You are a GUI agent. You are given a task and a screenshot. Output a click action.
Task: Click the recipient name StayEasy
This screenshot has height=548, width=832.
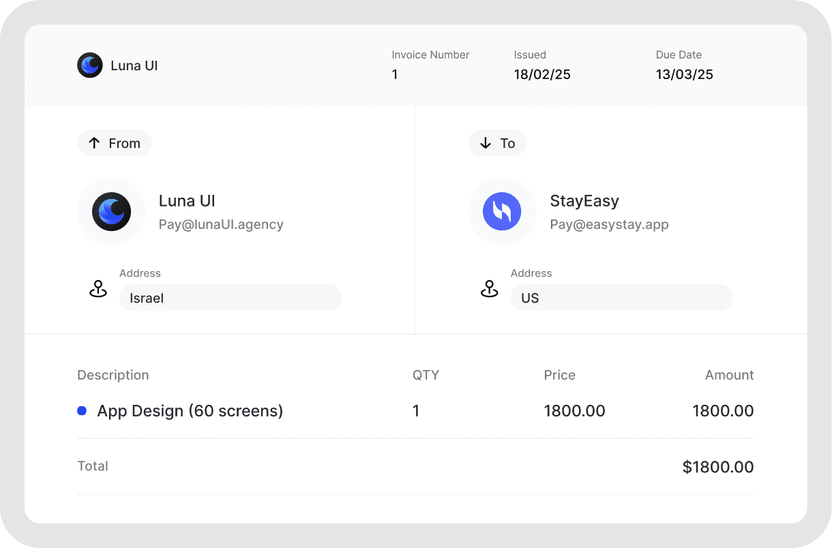584,201
